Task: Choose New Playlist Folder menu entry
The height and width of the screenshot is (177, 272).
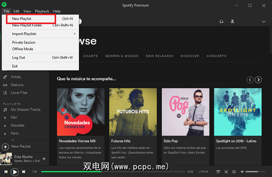Action: pos(40,25)
